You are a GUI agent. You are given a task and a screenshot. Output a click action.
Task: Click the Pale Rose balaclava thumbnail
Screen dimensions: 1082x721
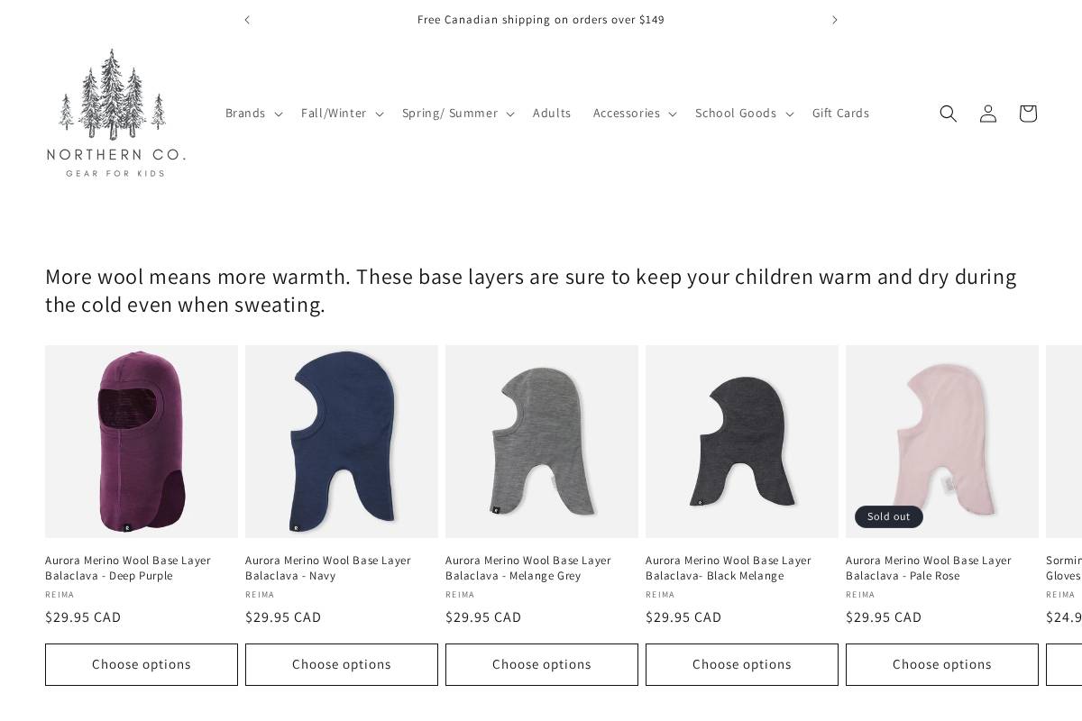point(942,442)
